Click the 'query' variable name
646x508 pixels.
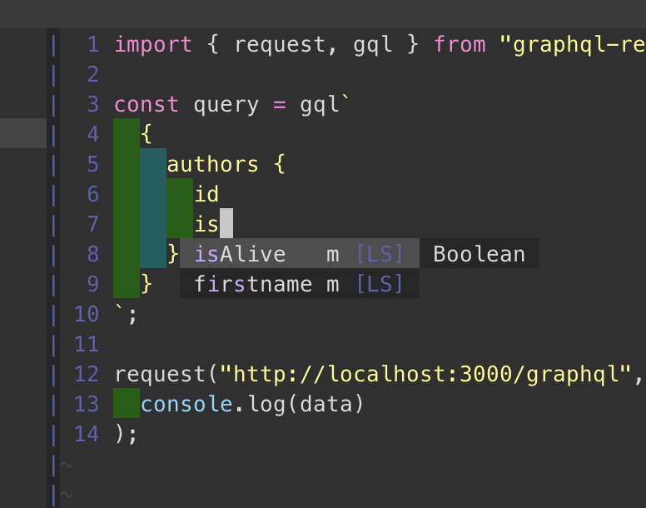point(226,105)
